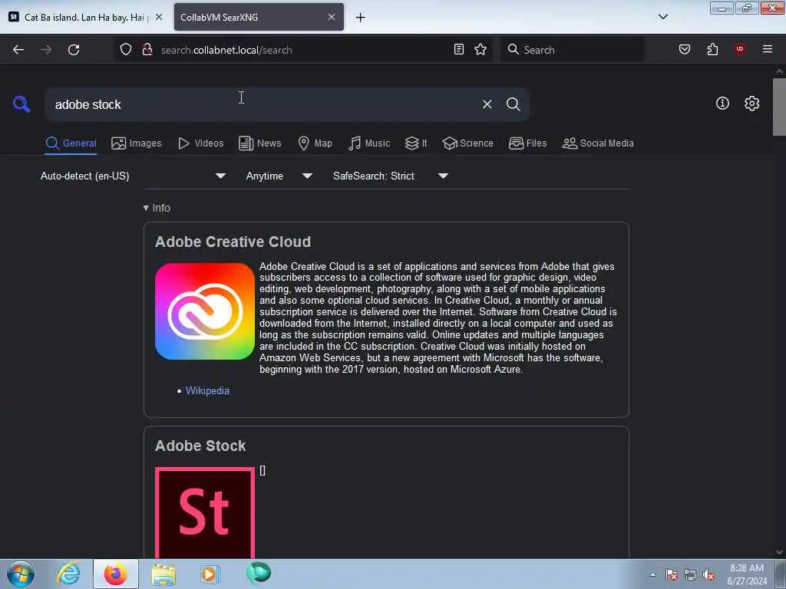Switch to Images search category
Screen dimensions: 786x589
pyautogui.click(x=137, y=143)
